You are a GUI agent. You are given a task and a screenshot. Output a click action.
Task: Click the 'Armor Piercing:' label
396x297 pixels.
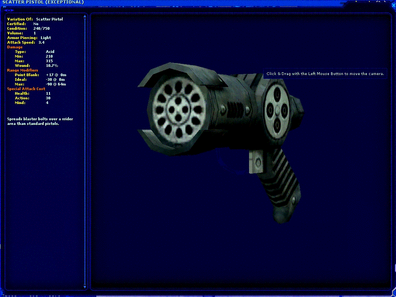[22, 38]
